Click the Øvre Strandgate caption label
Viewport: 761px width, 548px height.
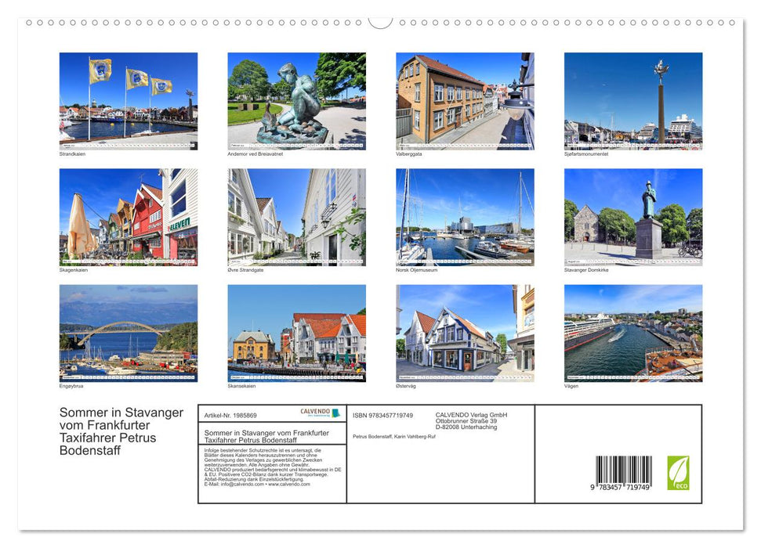[x=246, y=269]
